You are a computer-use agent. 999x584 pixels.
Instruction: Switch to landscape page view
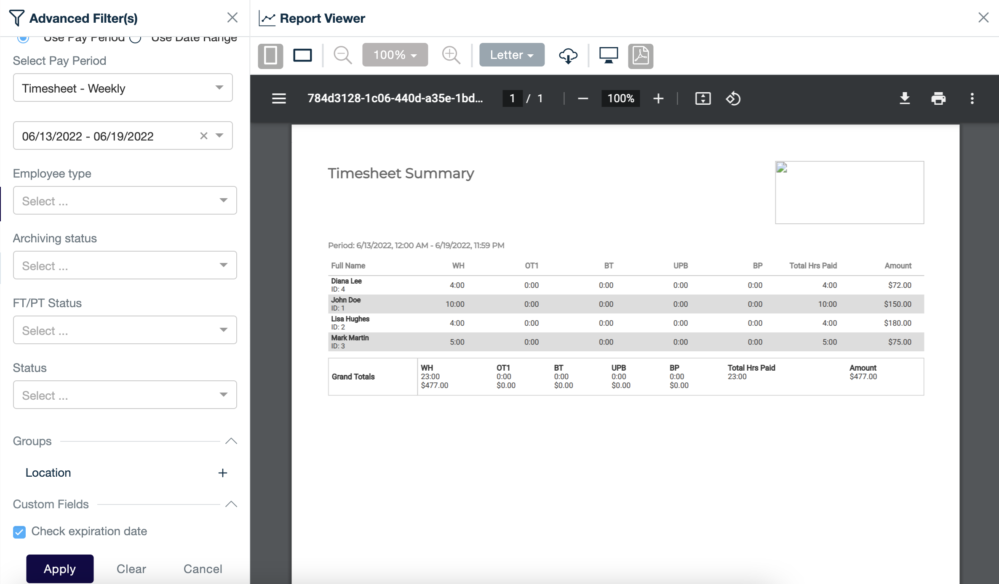(x=302, y=55)
